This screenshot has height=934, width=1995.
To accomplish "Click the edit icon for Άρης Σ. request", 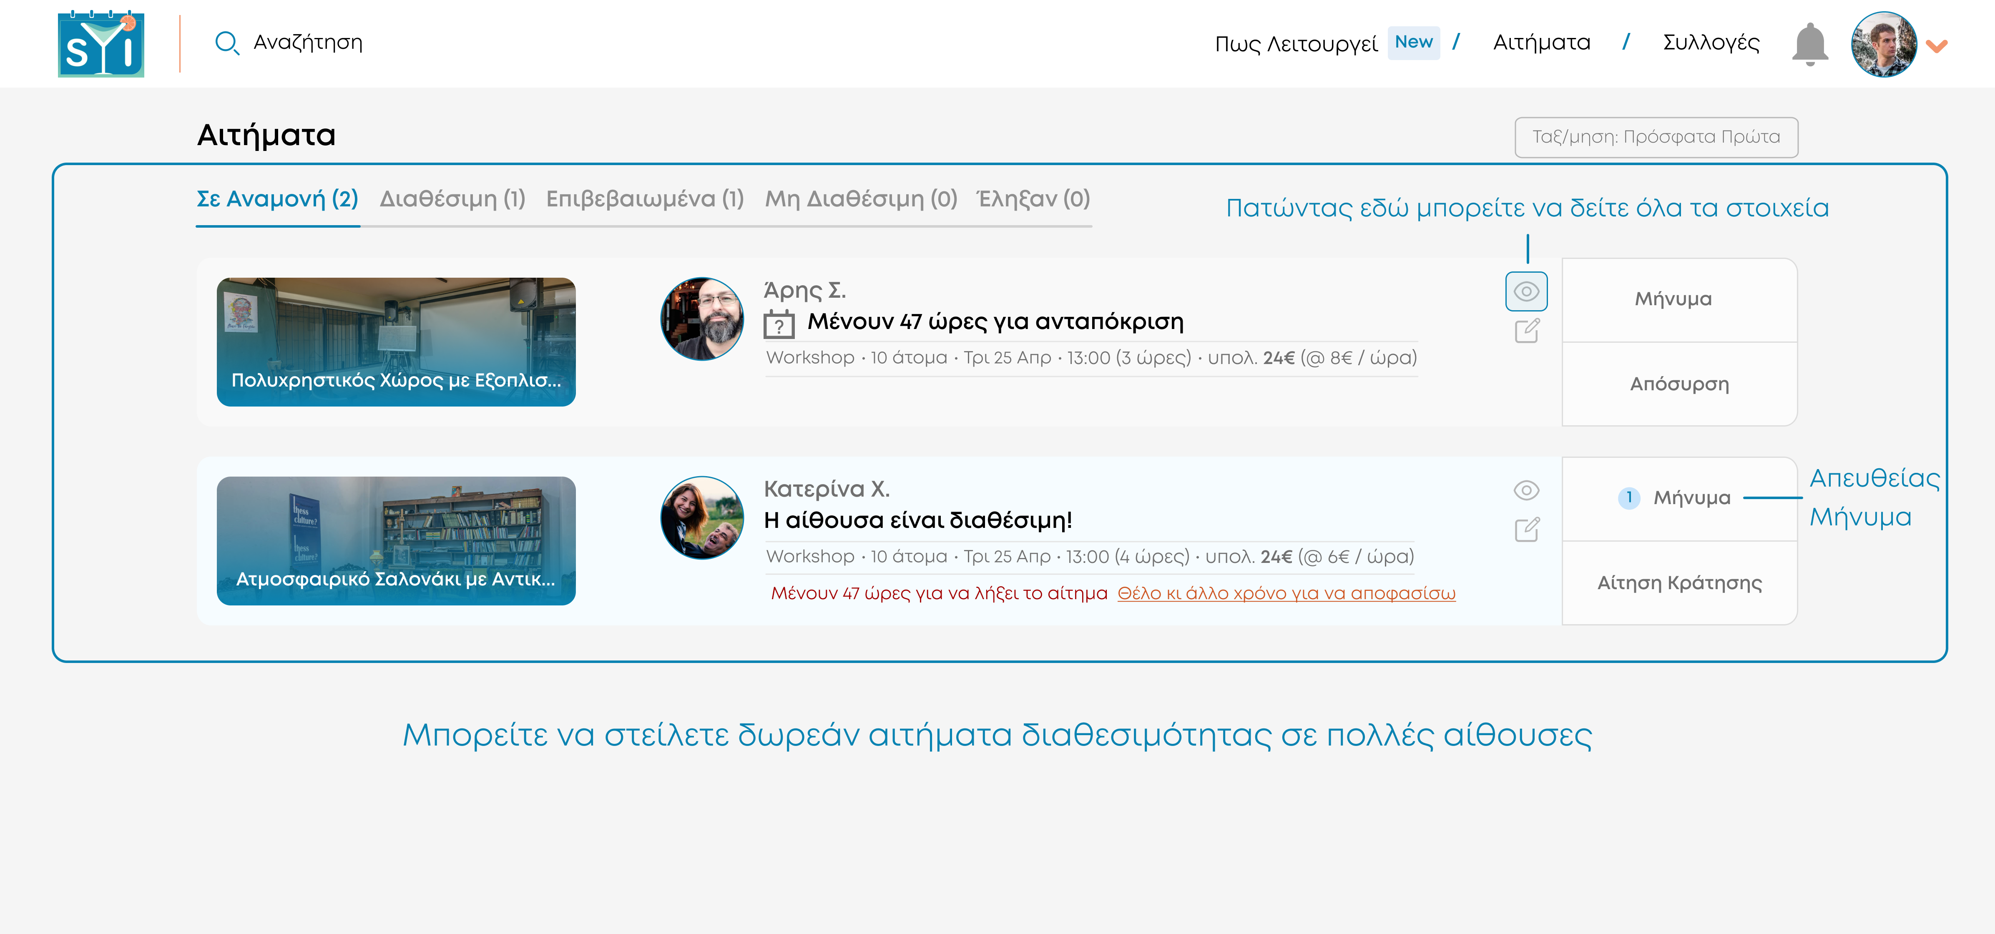I will pos(1526,331).
